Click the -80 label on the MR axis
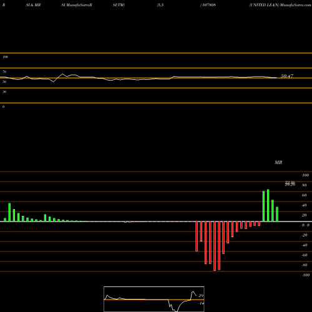Viewport: 312px width, 312px height. click(305, 265)
